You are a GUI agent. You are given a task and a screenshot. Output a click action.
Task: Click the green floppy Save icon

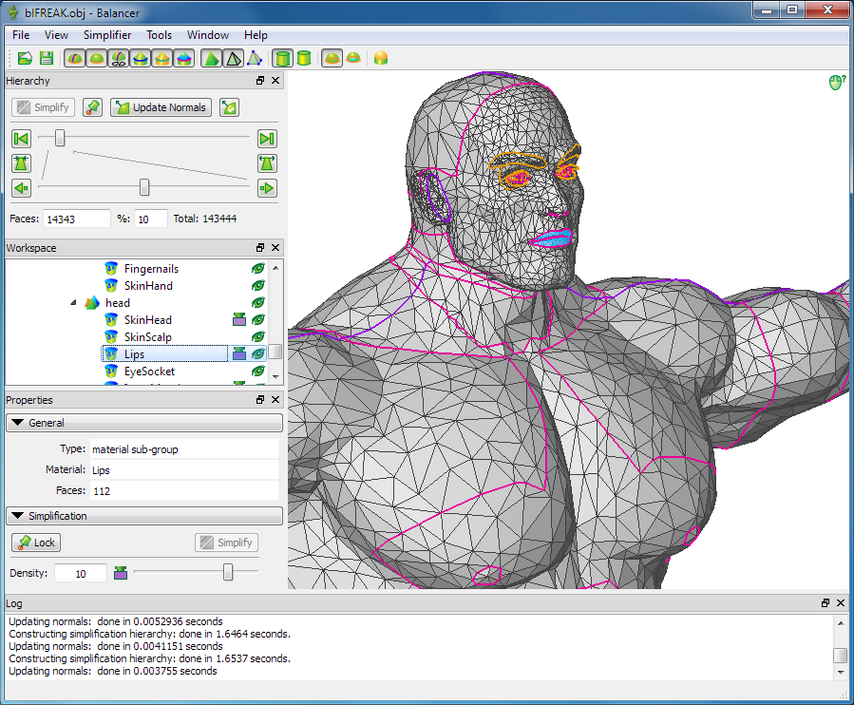click(x=46, y=59)
